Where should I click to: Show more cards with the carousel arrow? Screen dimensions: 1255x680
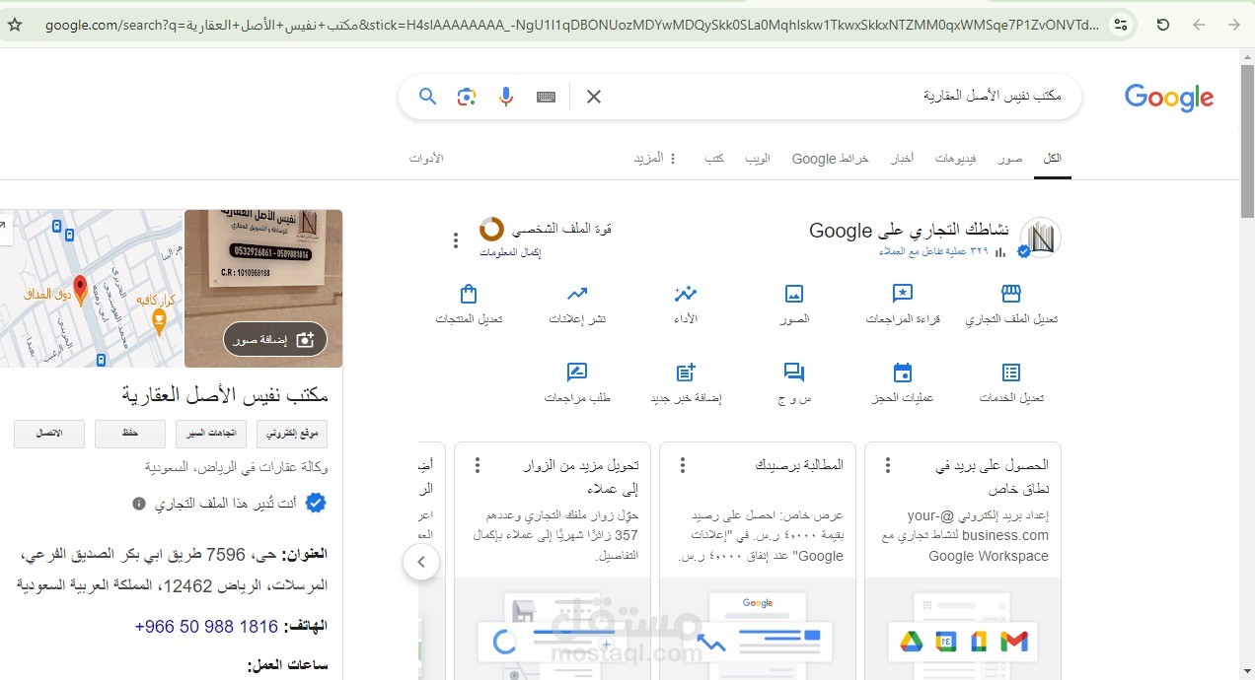pyautogui.click(x=421, y=562)
